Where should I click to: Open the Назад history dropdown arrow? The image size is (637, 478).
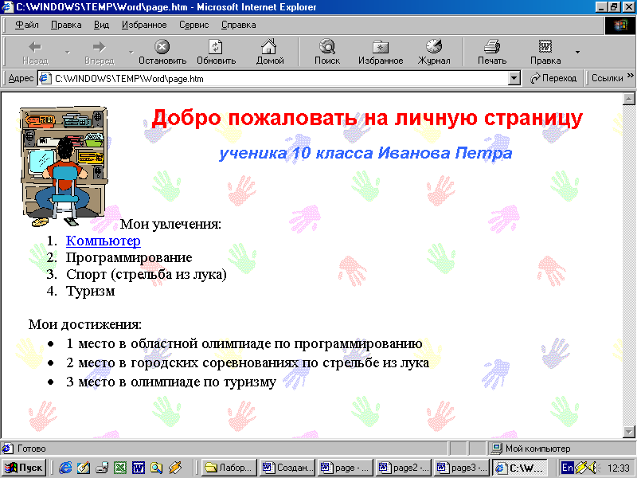[68, 52]
